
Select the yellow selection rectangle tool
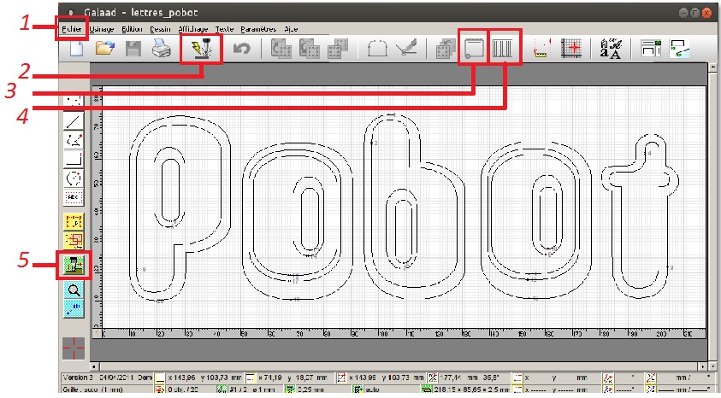[74, 220]
